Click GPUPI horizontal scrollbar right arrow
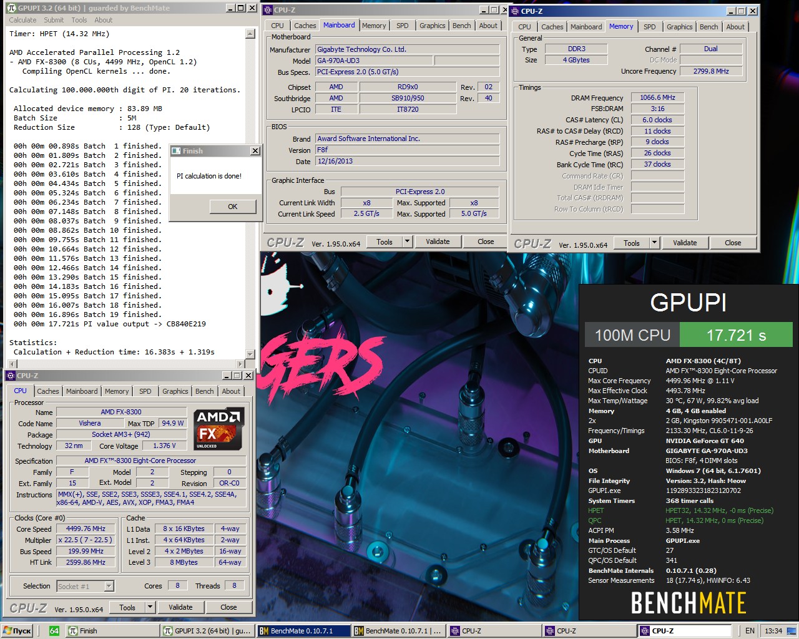Image resolution: width=799 pixels, height=639 pixels. tap(240, 364)
